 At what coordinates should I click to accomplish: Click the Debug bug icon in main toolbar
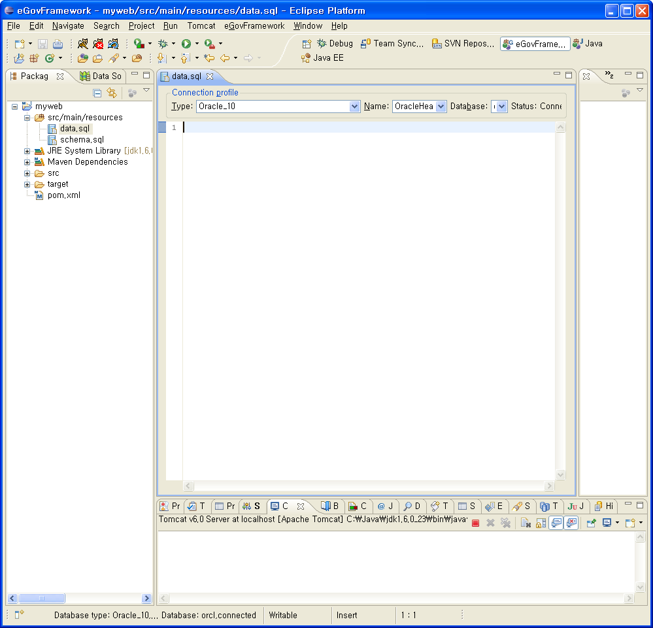[x=163, y=43]
